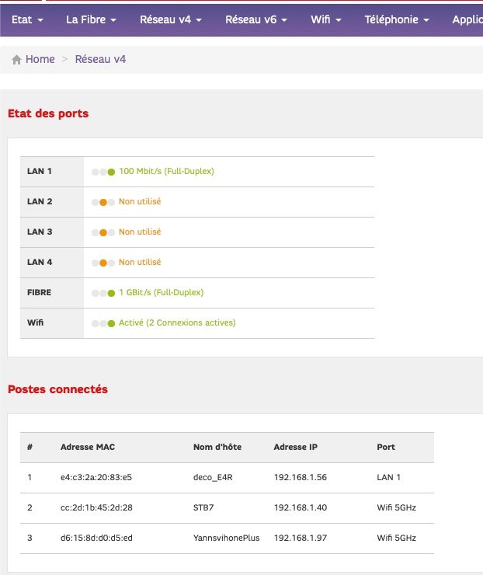
Task: Click Réseau v4 breadcrumb link
Action: pos(100,59)
